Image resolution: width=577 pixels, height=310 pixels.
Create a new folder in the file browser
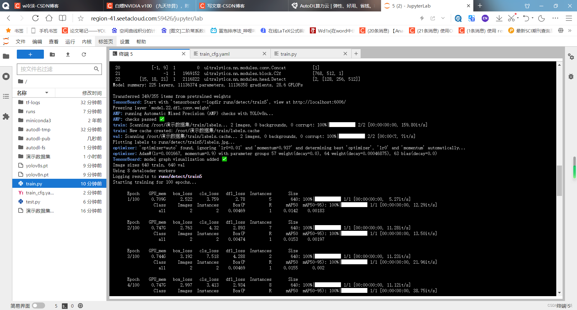coord(52,54)
